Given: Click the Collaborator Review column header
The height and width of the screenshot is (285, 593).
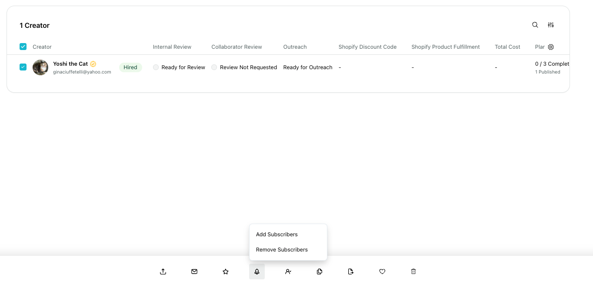Looking at the screenshot, I should point(237,47).
